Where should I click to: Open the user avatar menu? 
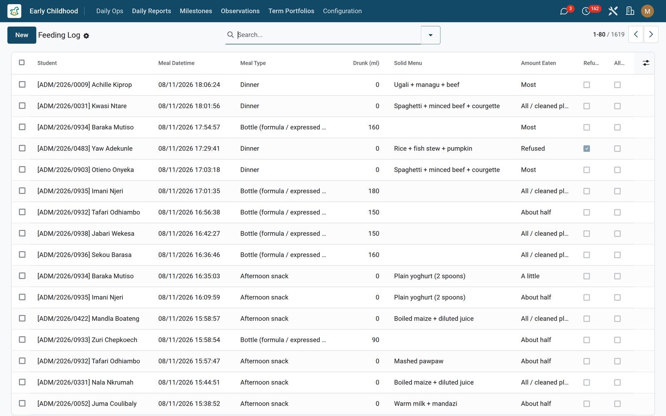[647, 11]
